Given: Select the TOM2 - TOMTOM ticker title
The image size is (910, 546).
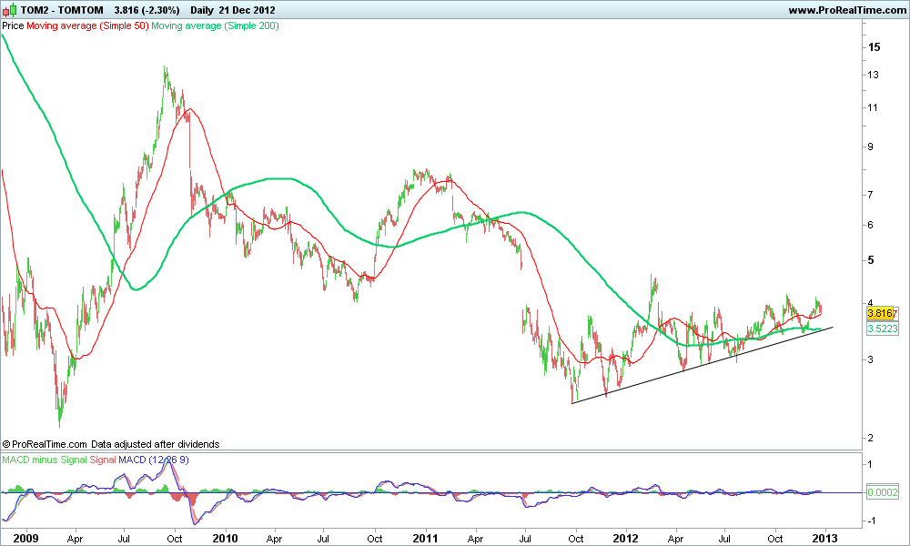Looking at the screenshot, I should [x=62, y=10].
